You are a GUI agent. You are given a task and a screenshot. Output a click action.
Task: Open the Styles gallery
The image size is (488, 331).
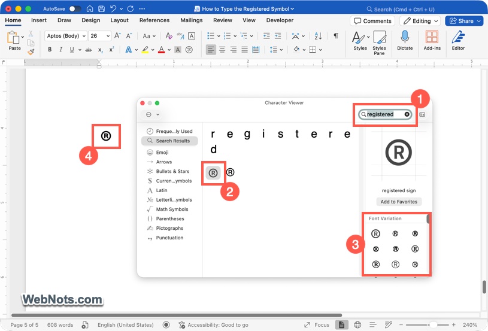click(360, 40)
